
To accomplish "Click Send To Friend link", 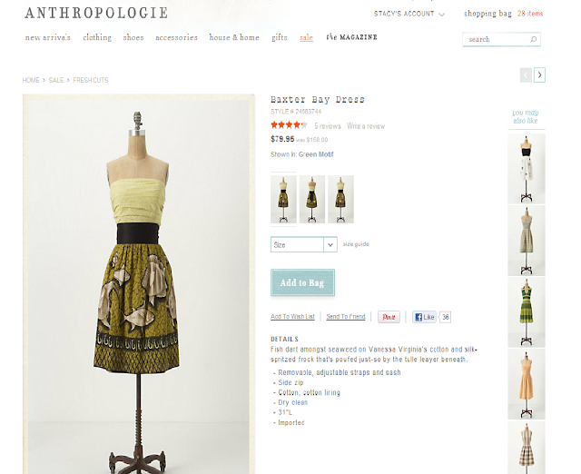I will point(346,317).
